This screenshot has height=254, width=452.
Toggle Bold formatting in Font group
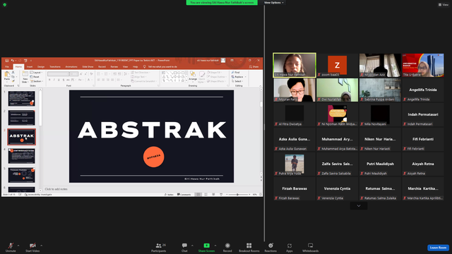click(49, 80)
